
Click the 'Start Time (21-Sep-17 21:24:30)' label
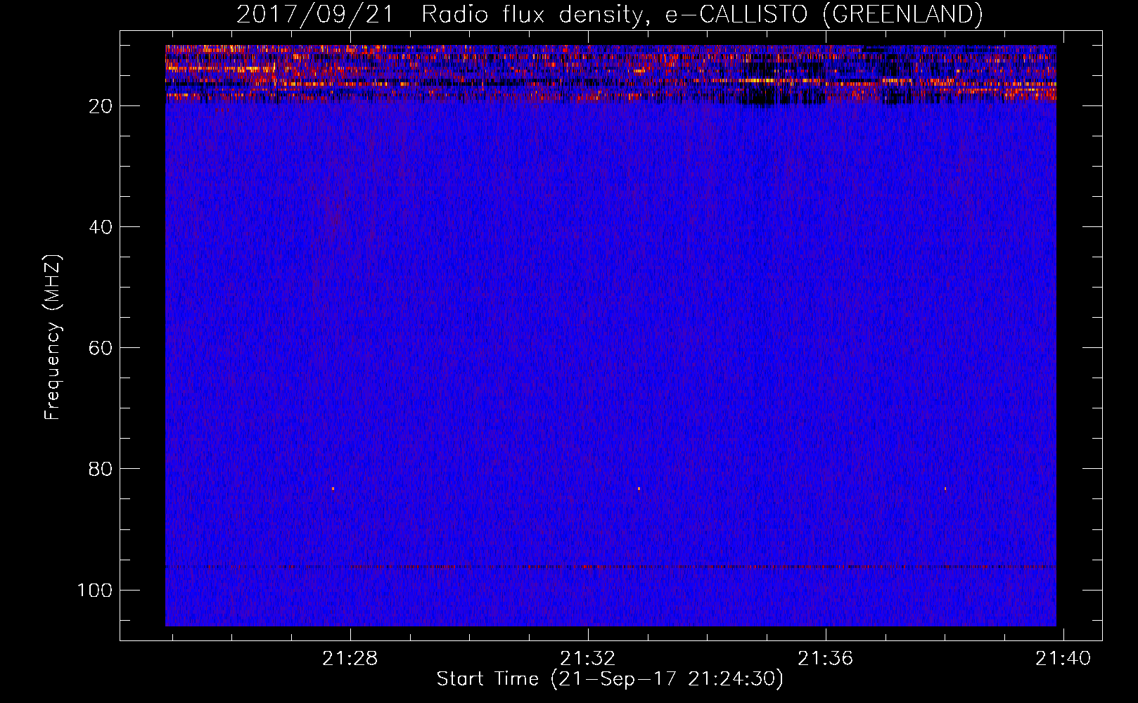tap(610, 679)
